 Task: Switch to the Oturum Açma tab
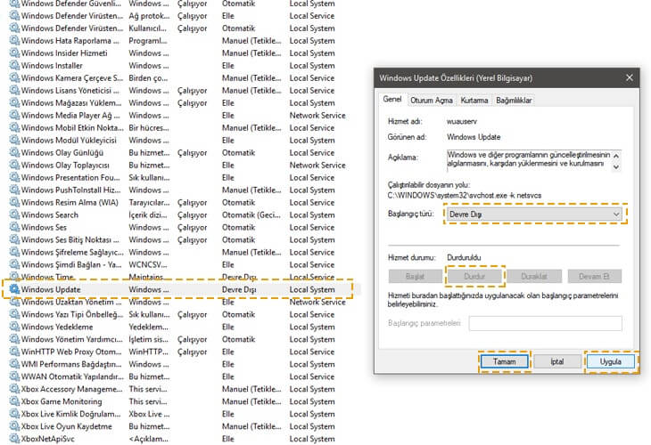tap(432, 101)
